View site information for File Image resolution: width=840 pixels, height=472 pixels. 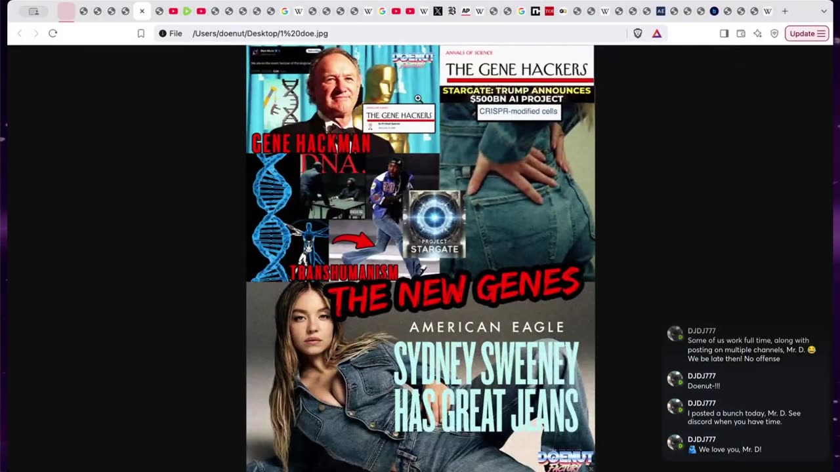[171, 33]
